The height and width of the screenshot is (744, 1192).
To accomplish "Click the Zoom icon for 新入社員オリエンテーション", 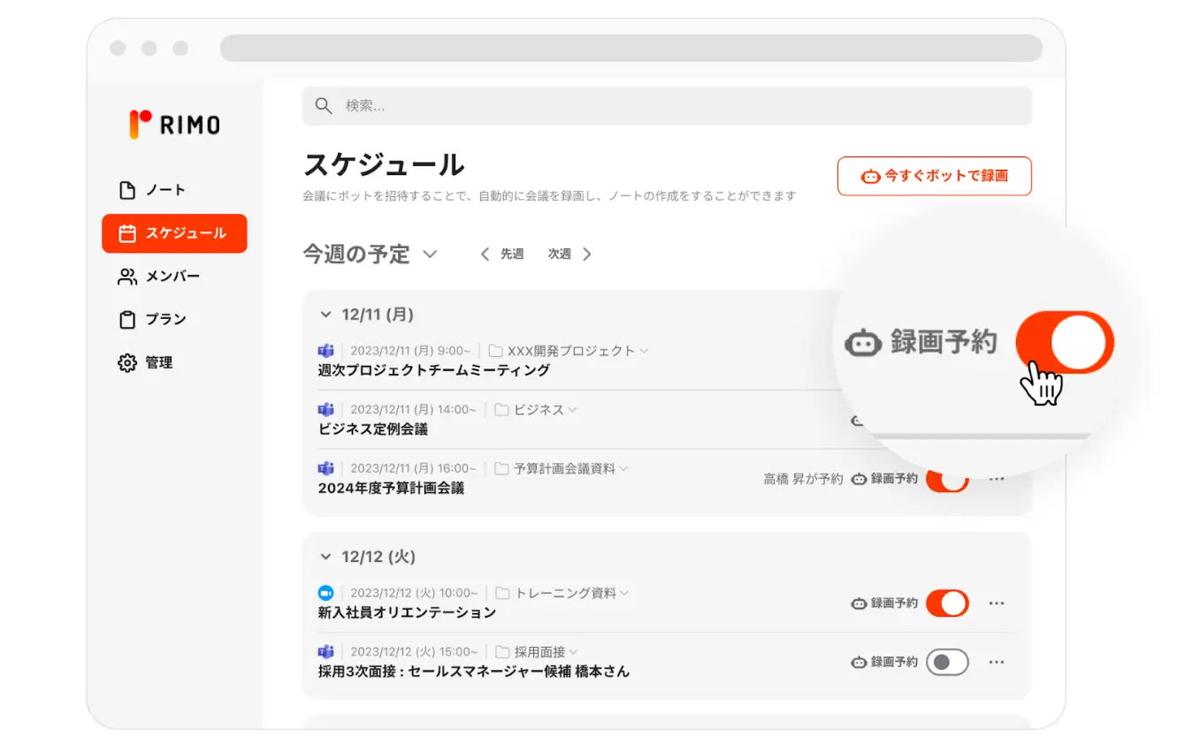I will tap(325, 593).
